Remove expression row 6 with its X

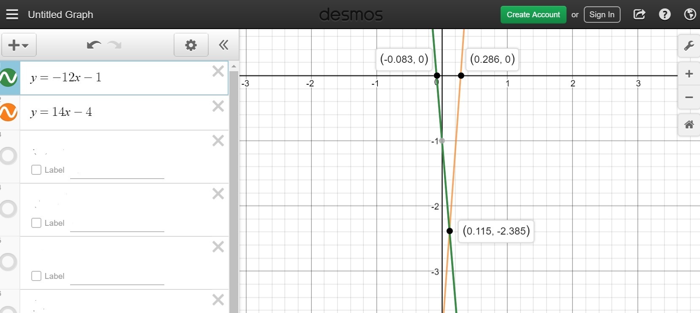pos(218,300)
